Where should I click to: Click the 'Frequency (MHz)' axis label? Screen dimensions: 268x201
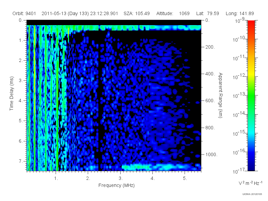pos(116,185)
